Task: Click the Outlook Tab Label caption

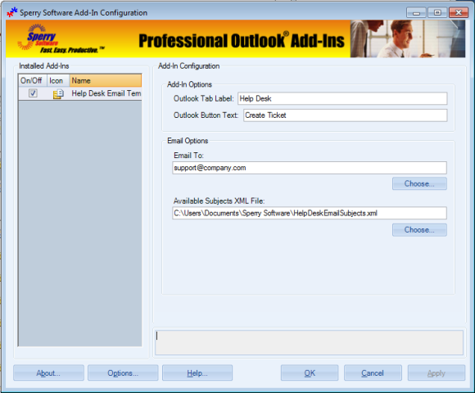Action: click(204, 99)
